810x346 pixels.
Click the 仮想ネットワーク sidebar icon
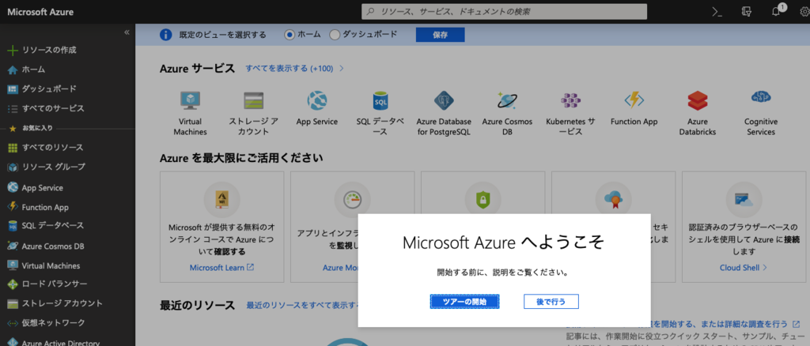pyautogui.click(x=13, y=323)
